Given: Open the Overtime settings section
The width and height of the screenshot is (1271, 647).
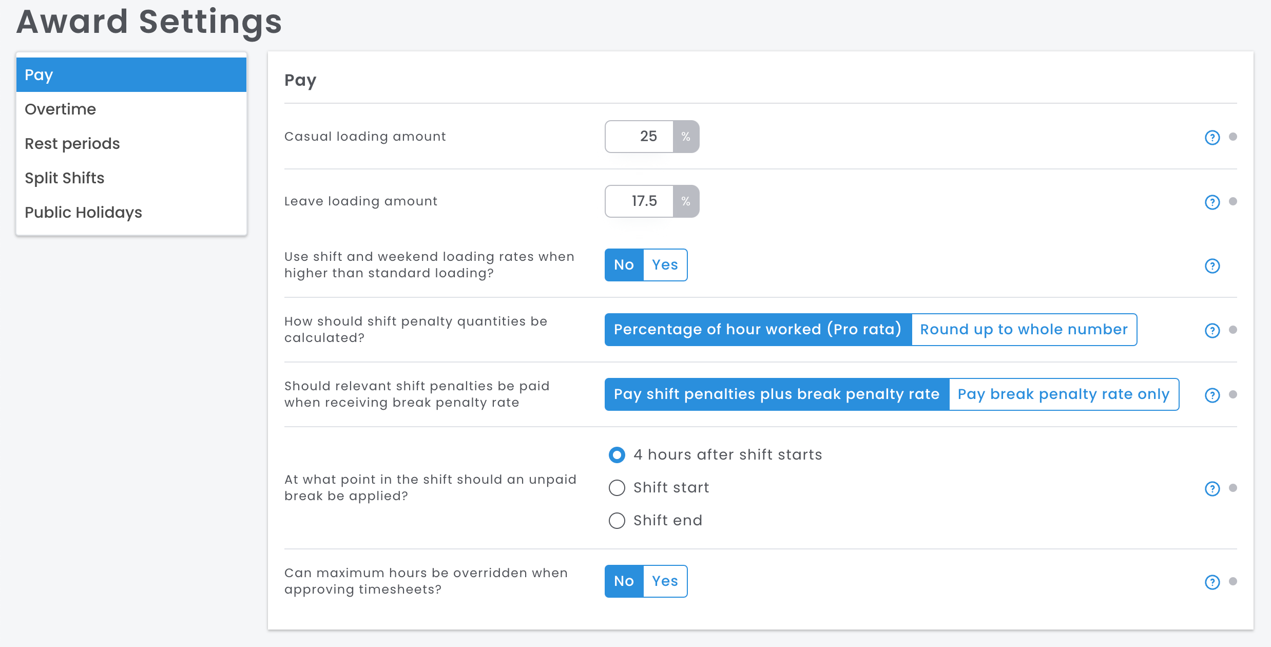Looking at the screenshot, I should [x=61, y=109].
